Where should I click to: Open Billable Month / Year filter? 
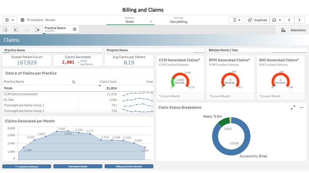pyautogui.click(x=257, y=50)
